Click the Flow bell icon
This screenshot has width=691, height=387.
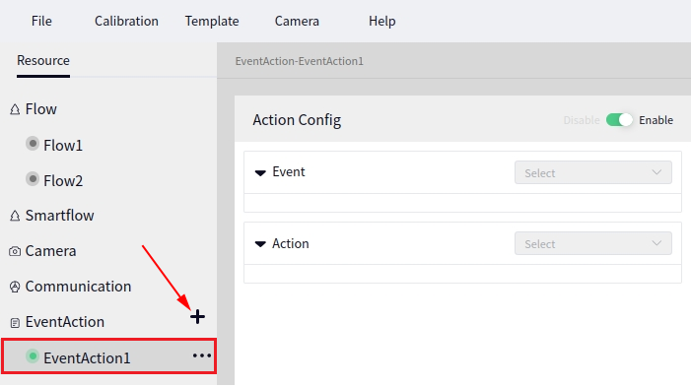pos(15,109)
